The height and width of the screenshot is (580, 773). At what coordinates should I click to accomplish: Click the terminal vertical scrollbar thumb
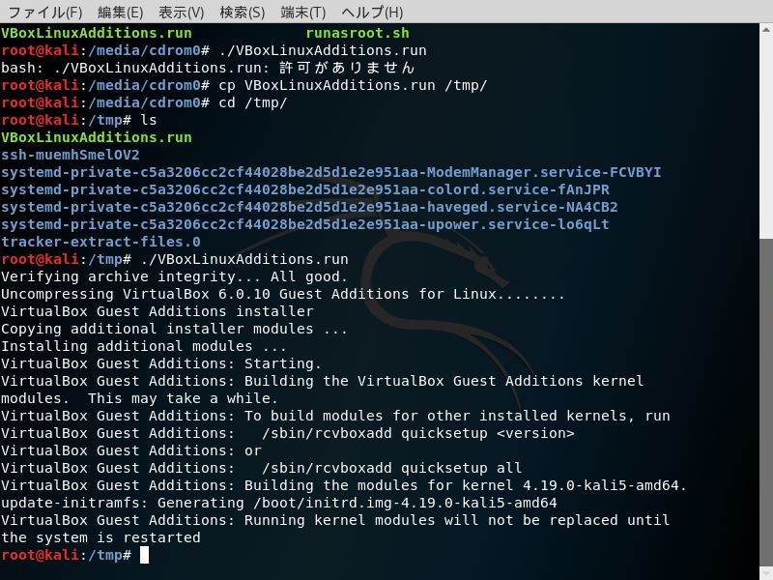766,400
